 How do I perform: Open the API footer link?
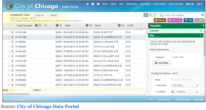pos(151,99)
